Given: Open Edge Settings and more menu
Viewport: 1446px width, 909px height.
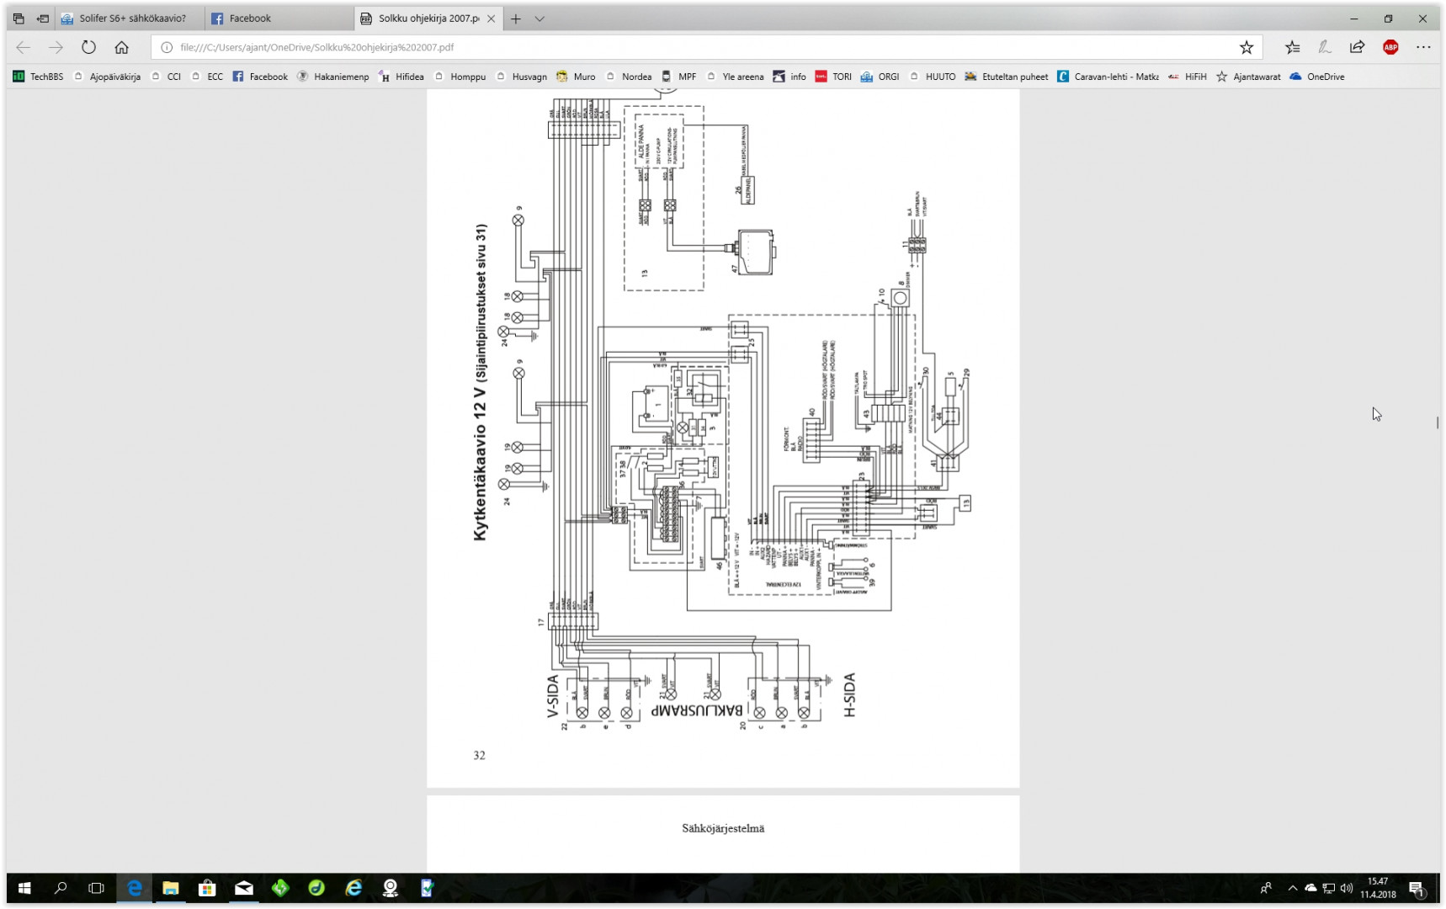Looking at the screenshot, I should click(x=1423, y=47).
